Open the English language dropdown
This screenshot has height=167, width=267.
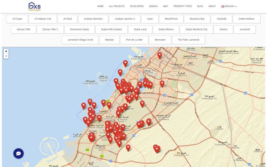[229, 6]
